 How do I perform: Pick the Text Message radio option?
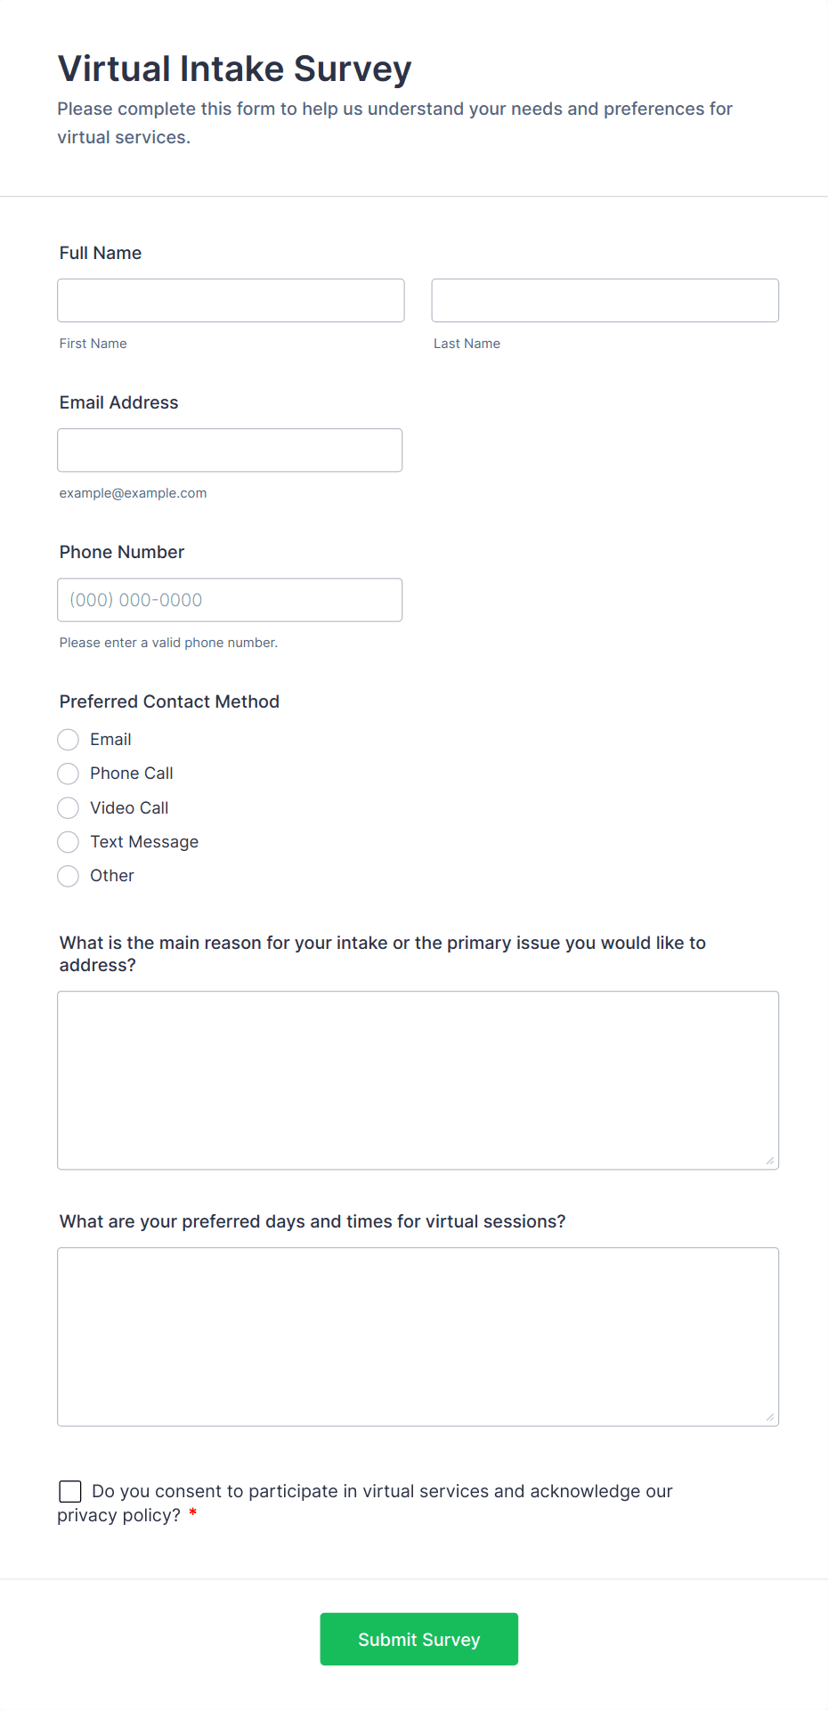coord(69,842)
